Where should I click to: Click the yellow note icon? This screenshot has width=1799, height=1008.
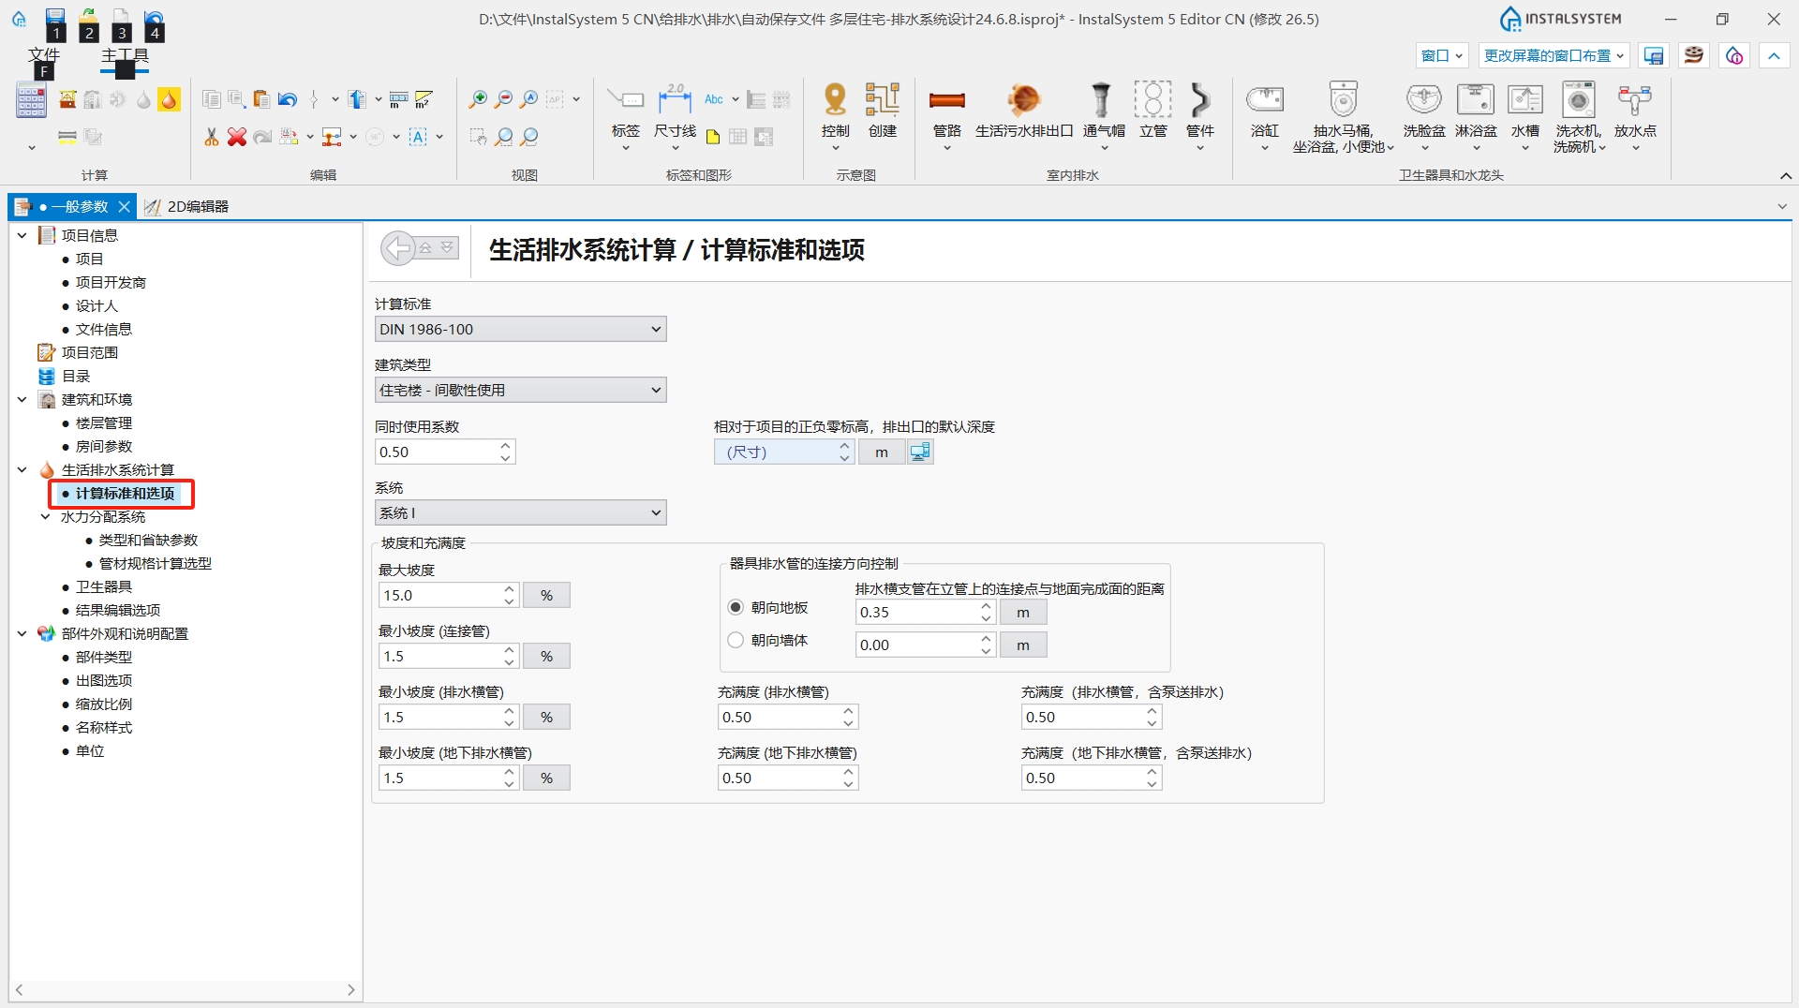pyautogui.click(x=713, y=137)
